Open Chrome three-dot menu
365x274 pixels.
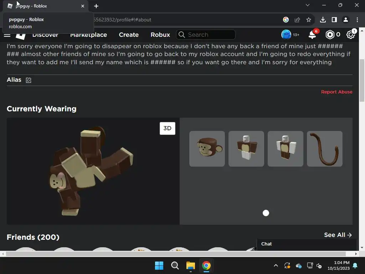[x=357, y=20]
